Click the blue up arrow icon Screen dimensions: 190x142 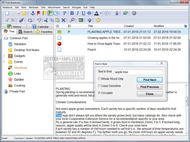[x=89, y=20]
